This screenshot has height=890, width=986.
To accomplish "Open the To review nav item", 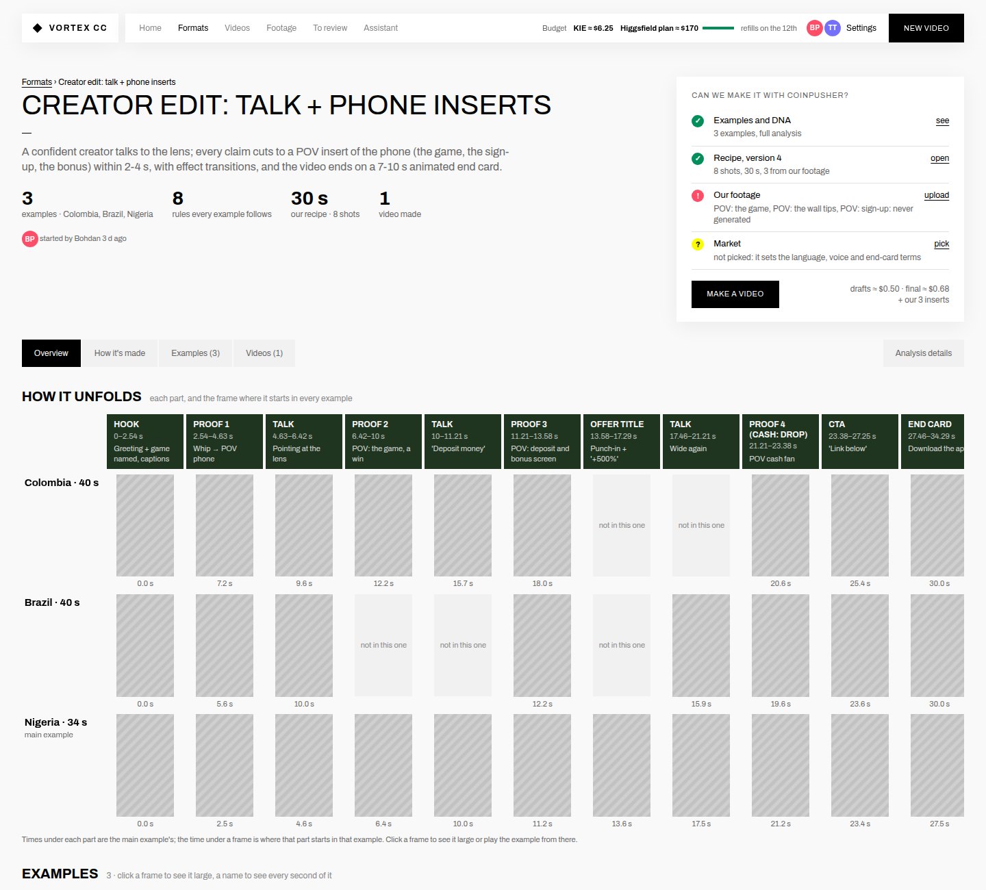I will click(330, 28).
